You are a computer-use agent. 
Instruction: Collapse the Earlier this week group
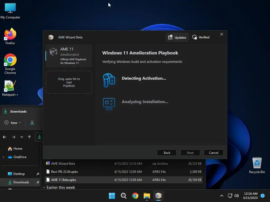pyautogui.click(x=44, y=187)
